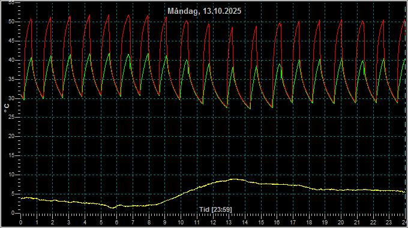
Task: Click hour 23 on the time axis
Action: coord(389,223)
